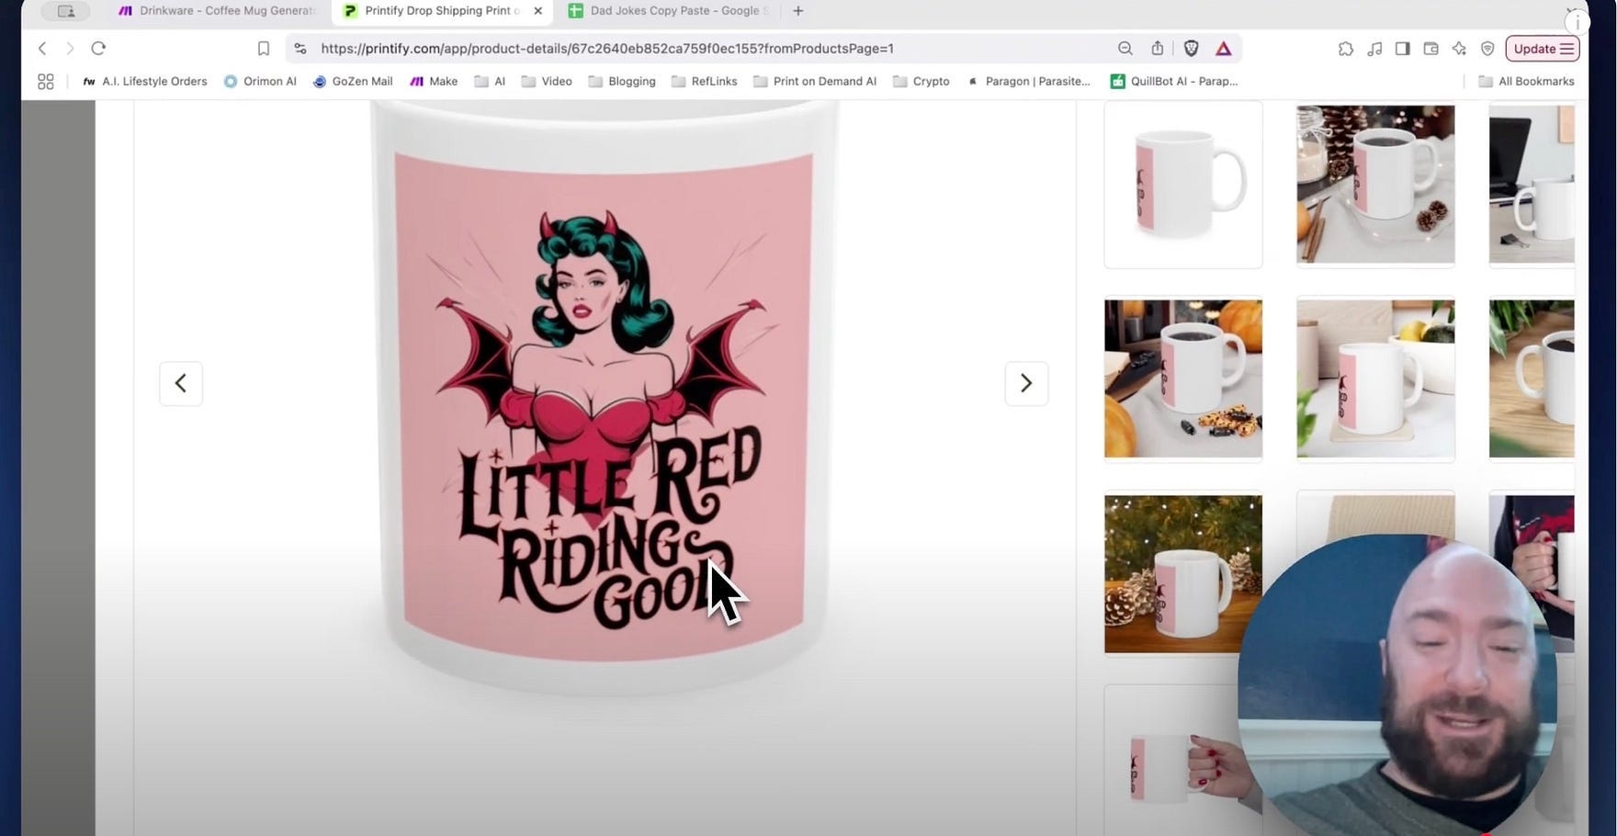Select mug with pinecones and cinnamon thumbnail
Image resolution: width=1617 pixels, height=836 pixels.
[1375, 184]
